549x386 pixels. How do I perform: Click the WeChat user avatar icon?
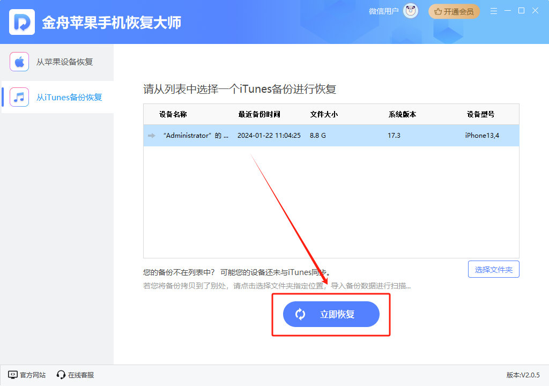(410, 10)
